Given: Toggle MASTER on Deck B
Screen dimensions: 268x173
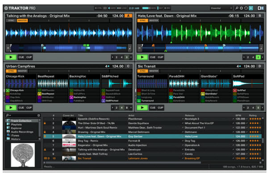Looking at the screenshot, I should click(154, 21).
